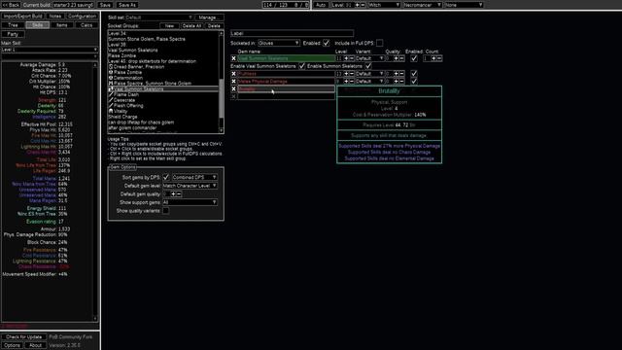The image size is (622, 350).
Task: Increase Vaal Summon Skeletons quality with plus
Action: click(x=397, y=58)
